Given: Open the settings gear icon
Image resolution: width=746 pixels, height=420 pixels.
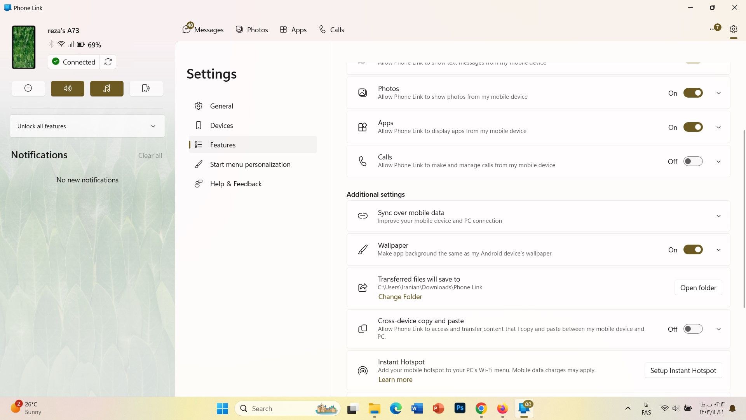Looking at the screenshot, I should pyautogui.click(x=733, y=29).
